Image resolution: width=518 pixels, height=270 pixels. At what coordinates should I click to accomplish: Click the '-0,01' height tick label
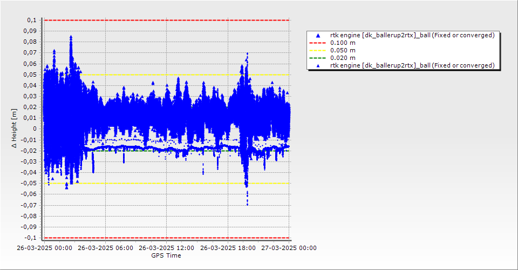pyautogui.click(x=29, y=140)
